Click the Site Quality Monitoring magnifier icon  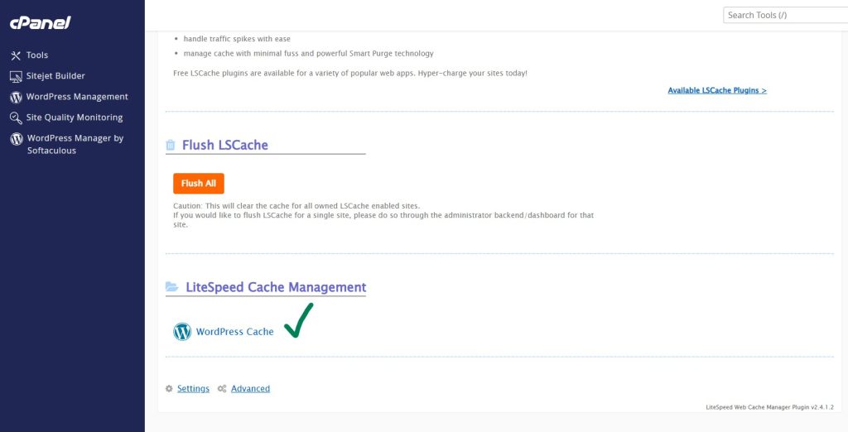[x=16, y=118]
